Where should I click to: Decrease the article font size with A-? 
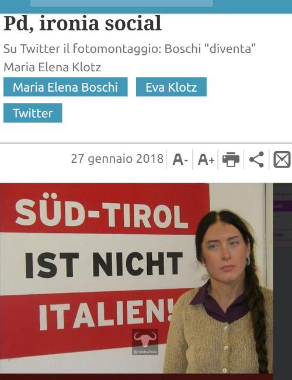180,159
